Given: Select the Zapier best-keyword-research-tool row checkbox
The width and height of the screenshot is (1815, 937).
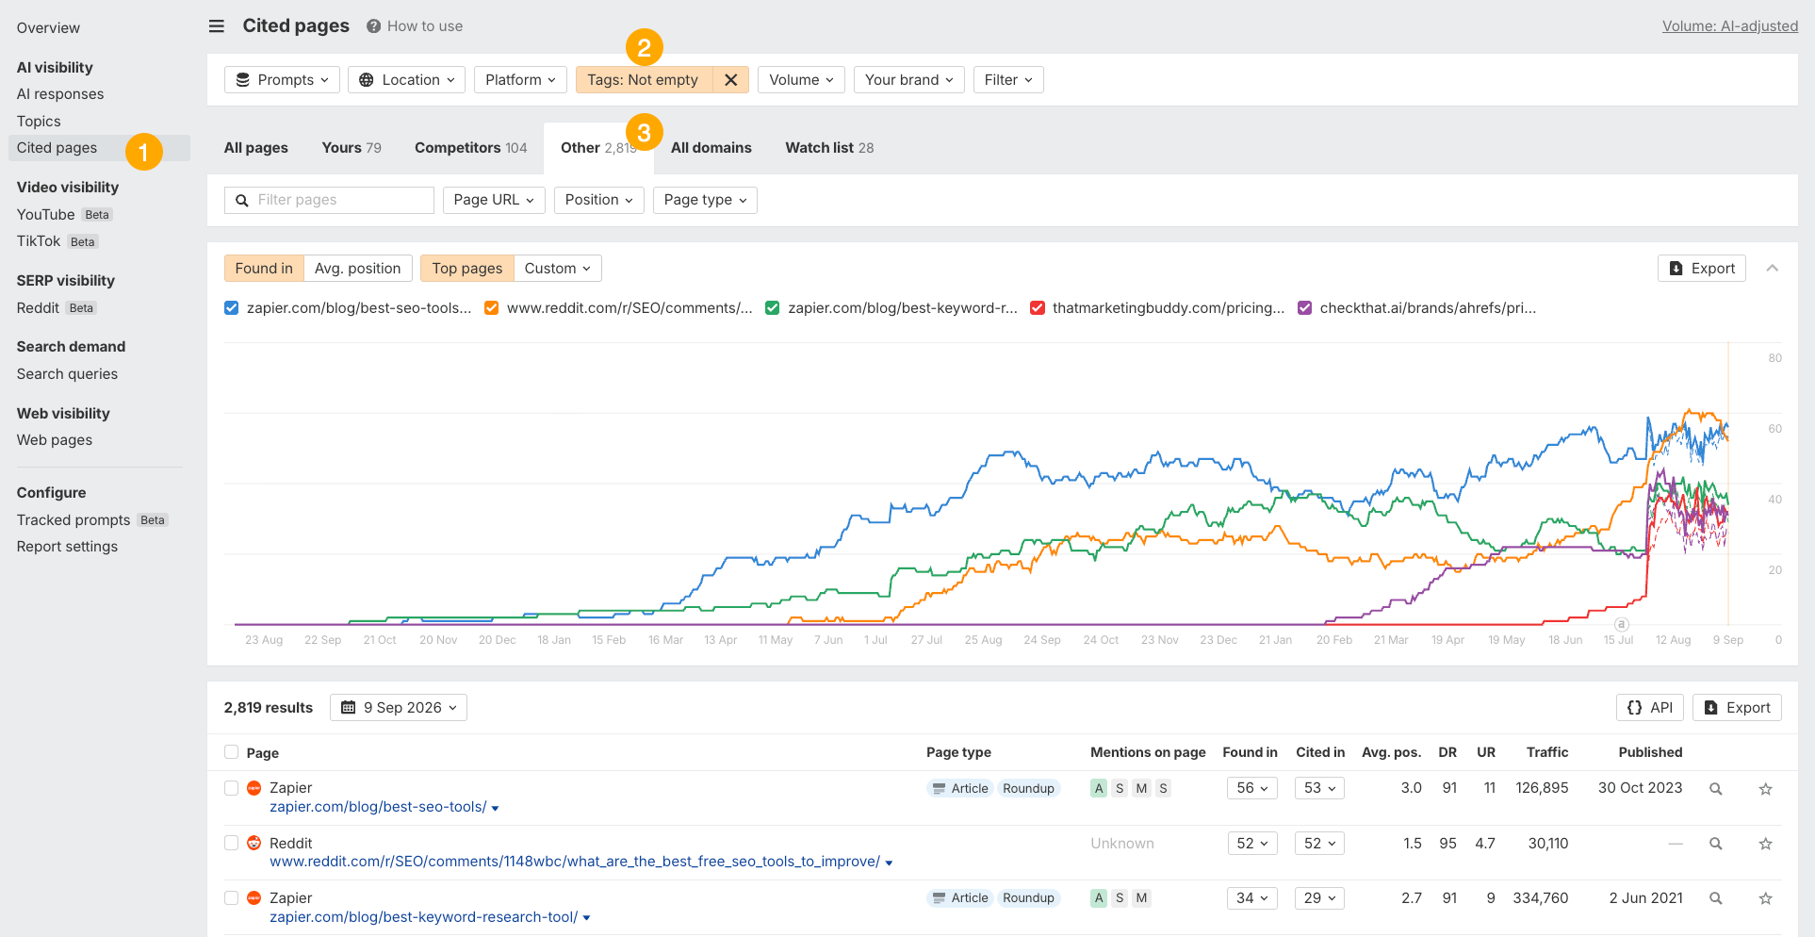Looking at the screenshot, I should pyautogui.click(x=232, y=897).
